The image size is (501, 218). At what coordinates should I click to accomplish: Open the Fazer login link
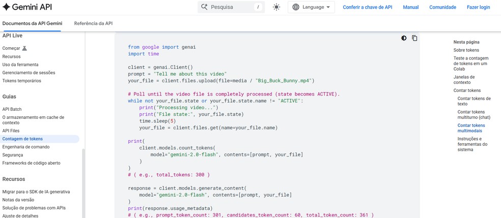478,7
